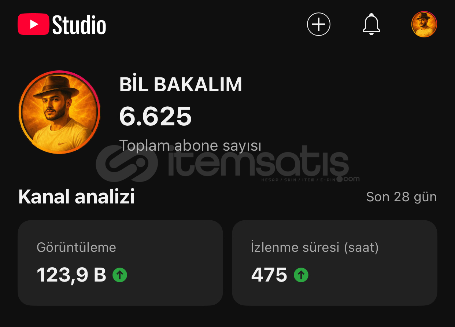Open the account avatar menu in header
Image resolution: width=455 pixels, height=327 pixels.
coord(424,24)
